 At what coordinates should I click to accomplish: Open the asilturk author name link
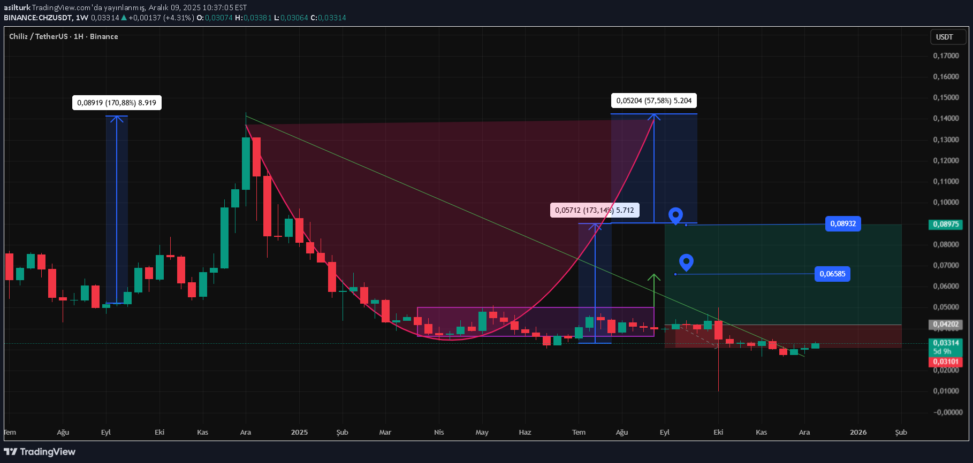(x=17, y=7)
